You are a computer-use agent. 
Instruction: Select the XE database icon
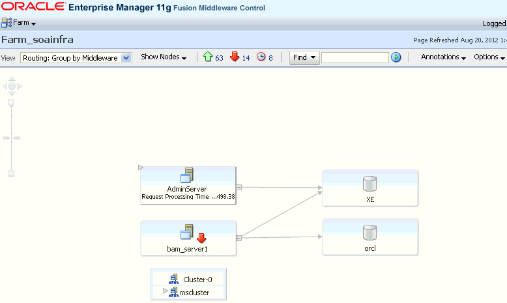(x=370, y=184)
